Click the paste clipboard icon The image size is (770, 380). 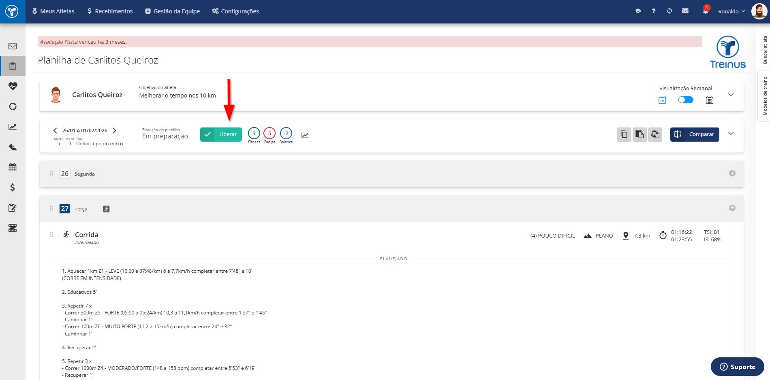tap(640, 134)
